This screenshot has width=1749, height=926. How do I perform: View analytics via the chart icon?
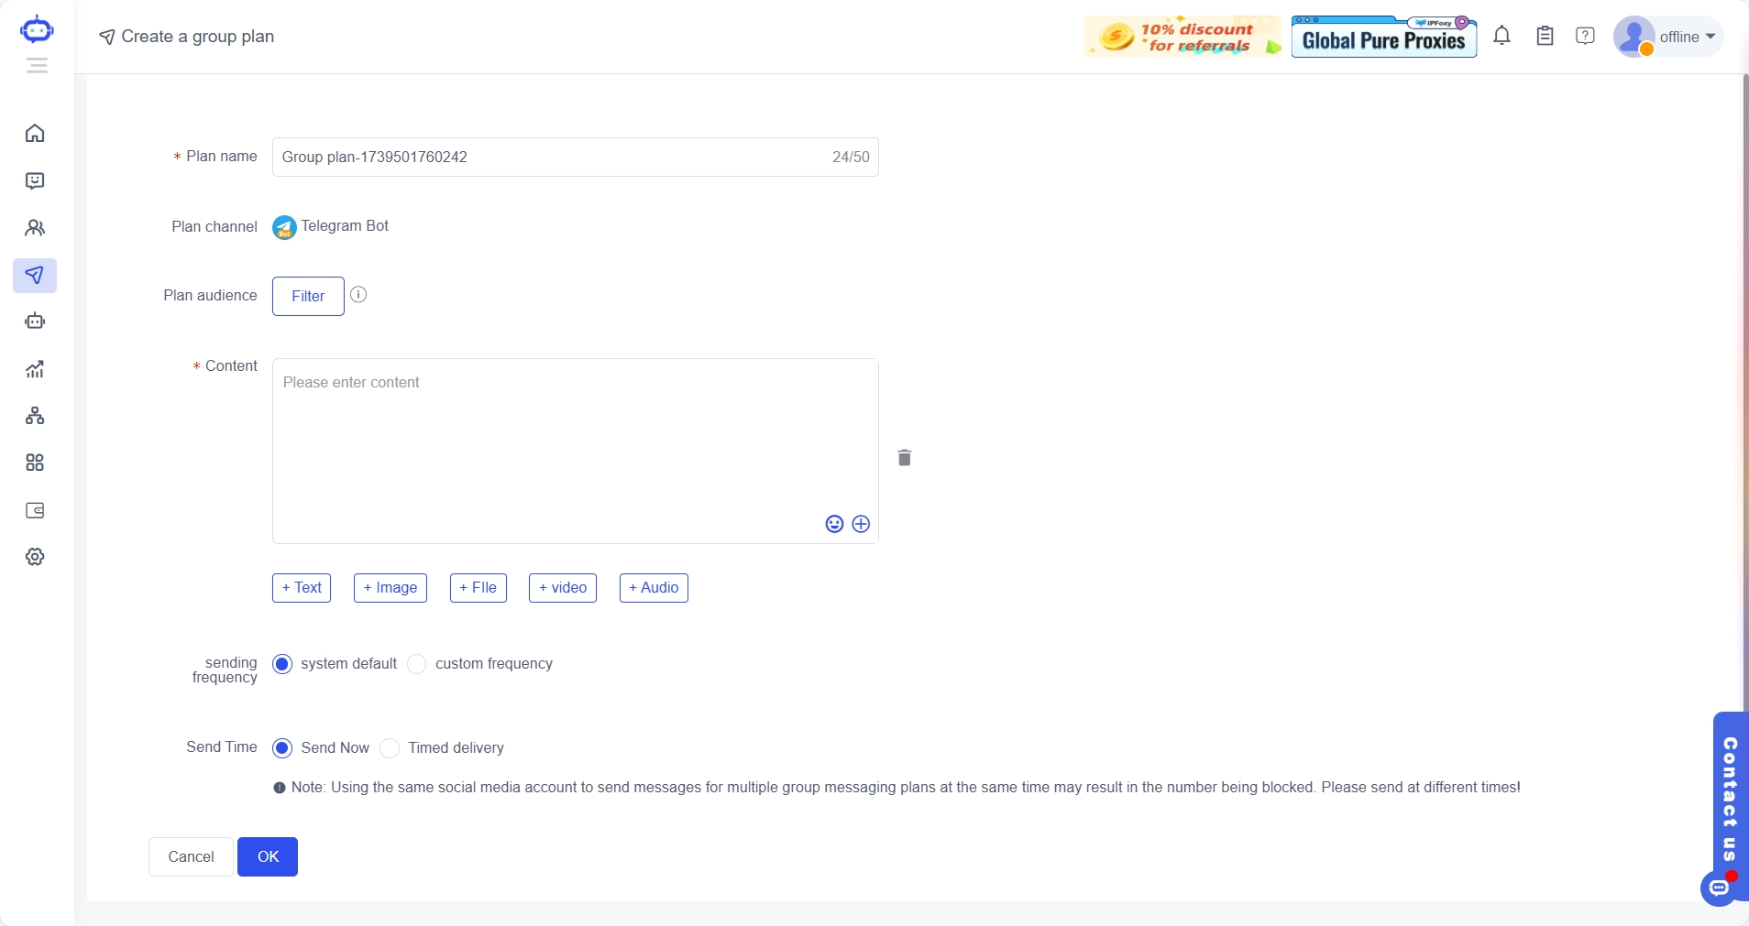(x=35, y=369)
